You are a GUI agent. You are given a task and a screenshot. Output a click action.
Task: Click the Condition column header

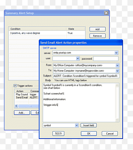(38, 29)
